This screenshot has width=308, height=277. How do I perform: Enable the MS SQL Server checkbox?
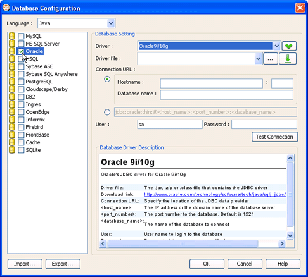[x=21, y=44]
